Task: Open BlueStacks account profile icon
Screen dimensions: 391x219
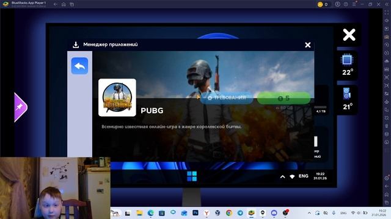Action: tap(337, 4)
